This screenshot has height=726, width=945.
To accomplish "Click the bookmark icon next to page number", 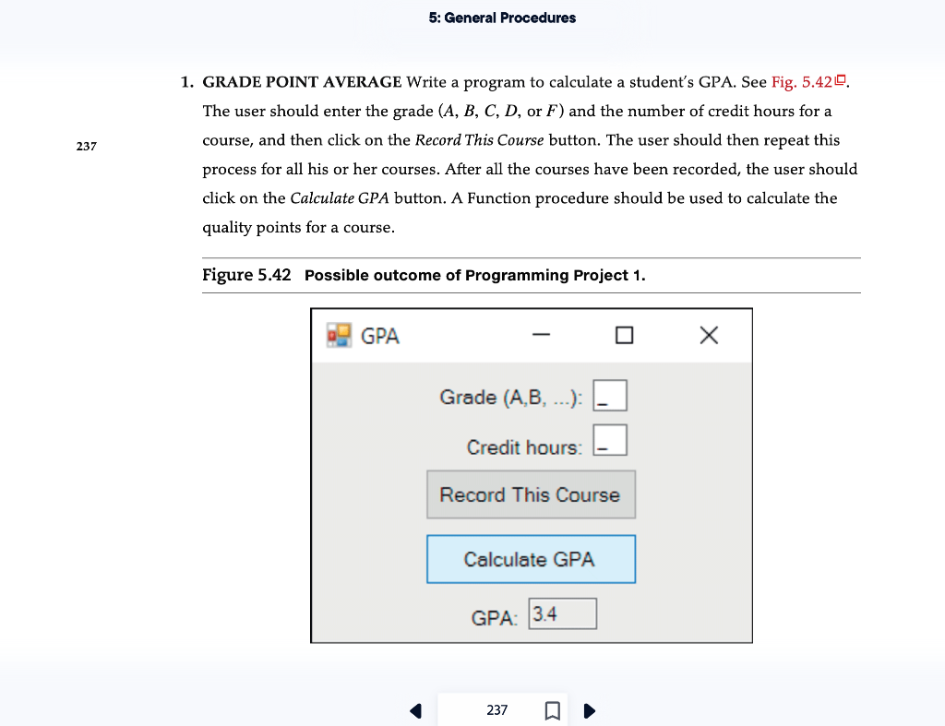I will tap(552, 709).
